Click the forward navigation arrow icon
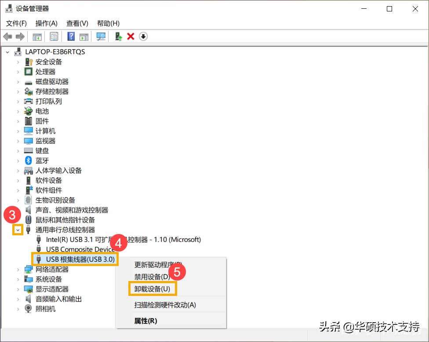This screenshot has height=342, width=429. pos(20,36)
